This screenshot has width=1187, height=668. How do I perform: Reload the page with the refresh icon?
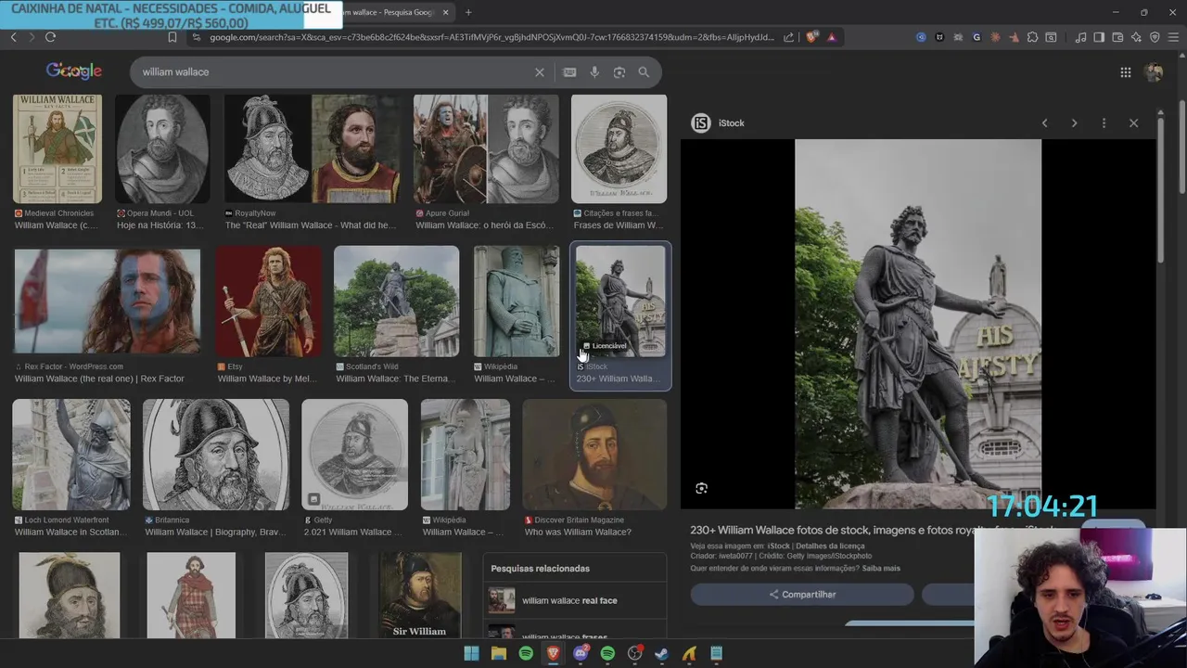point(50,37)
